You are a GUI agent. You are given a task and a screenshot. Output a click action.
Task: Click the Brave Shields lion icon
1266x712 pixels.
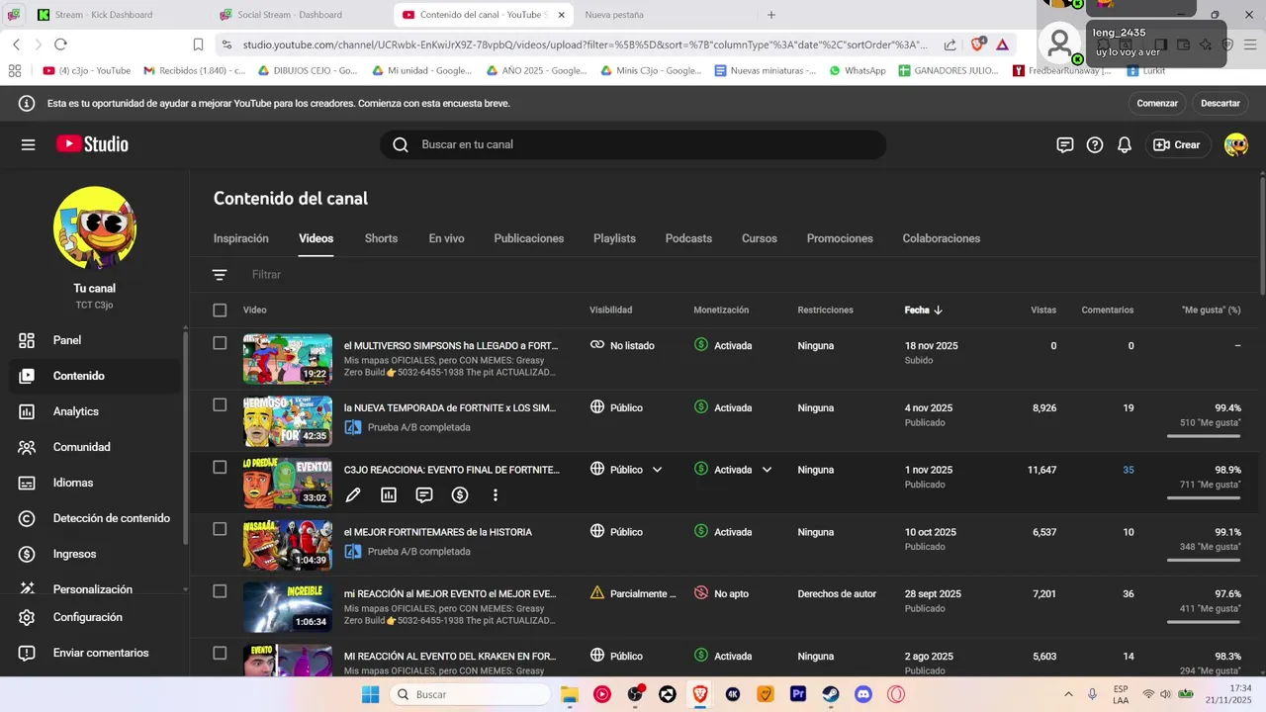(x=977, y=44)
